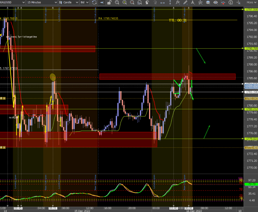Open the text label drawing tool
The image size is (258, 212).
point(193,2)
